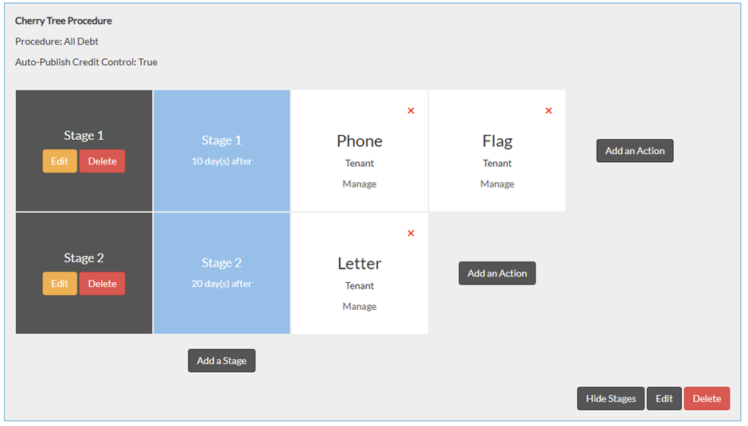The width and height of the screenshot is (748, 426).
Task: Delete Stage 1
Action: coord(102,161)
